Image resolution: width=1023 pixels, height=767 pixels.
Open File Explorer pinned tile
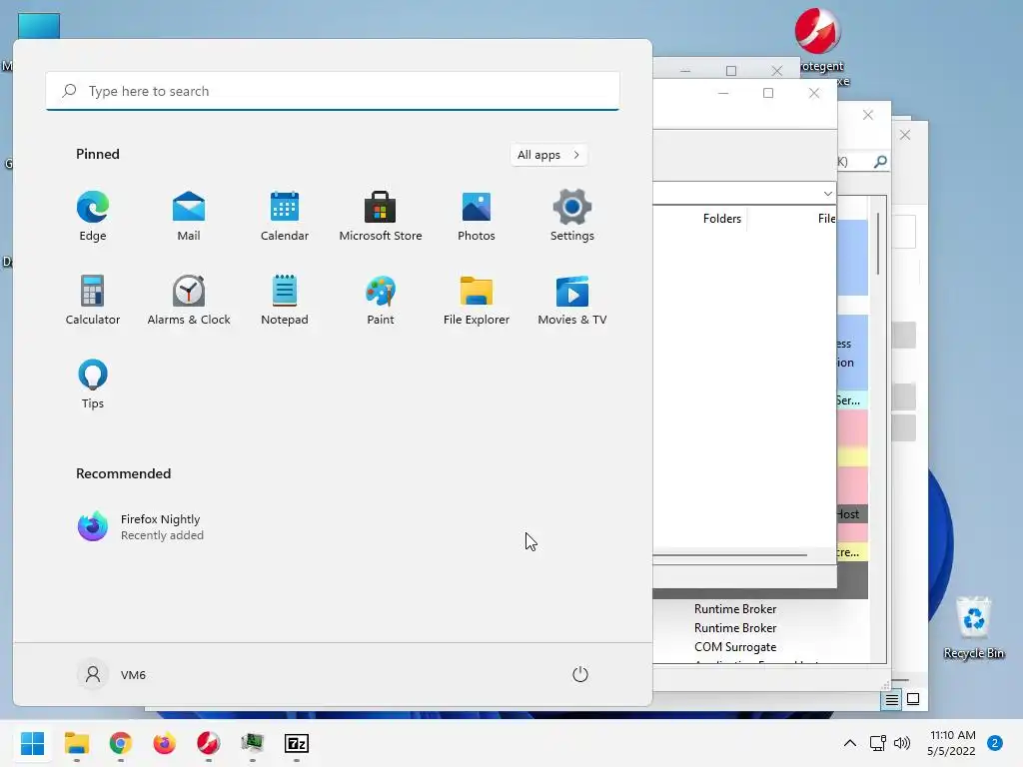point(477,300)
